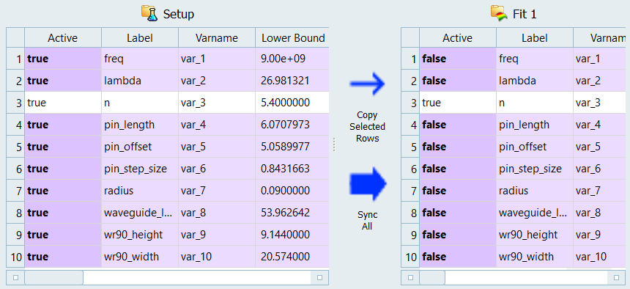
Task: Toggle Active false for lambda in Fit 1
Action: coord(458,81)
